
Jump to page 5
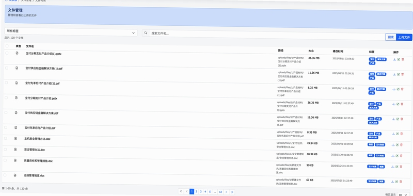[210, 192]
